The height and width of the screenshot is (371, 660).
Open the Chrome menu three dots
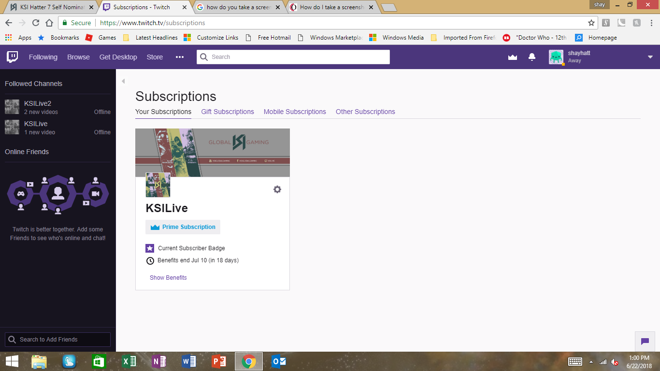[652, 23]
